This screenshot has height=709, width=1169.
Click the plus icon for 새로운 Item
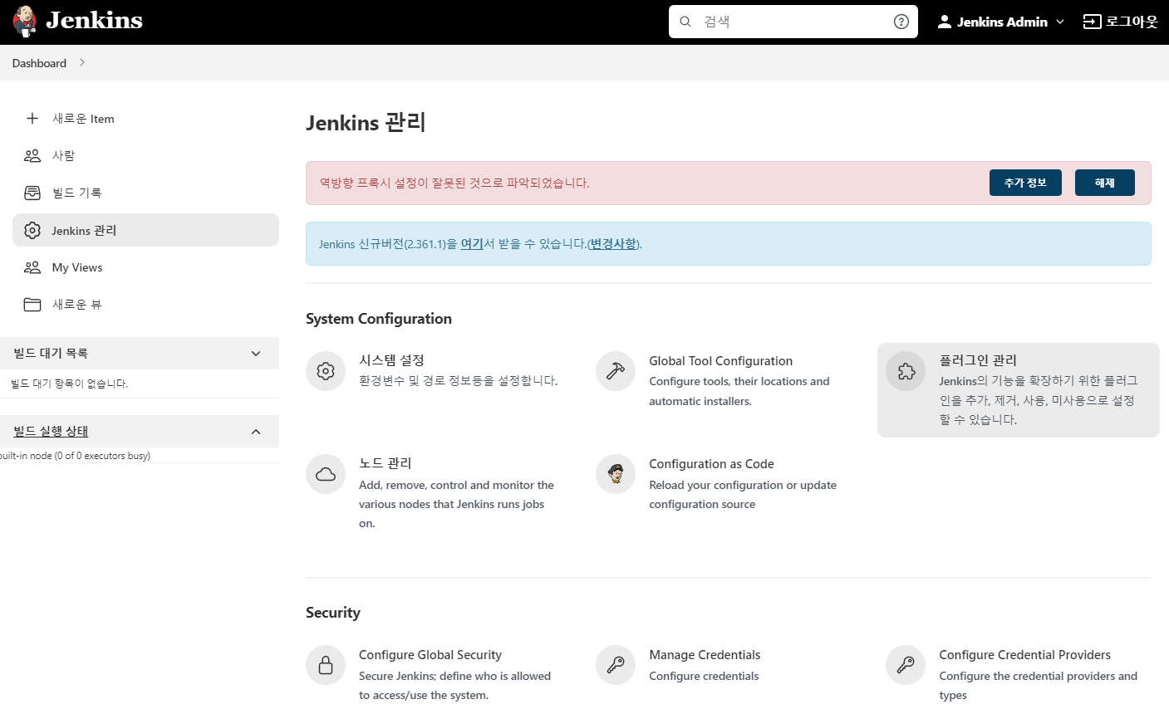32,118
